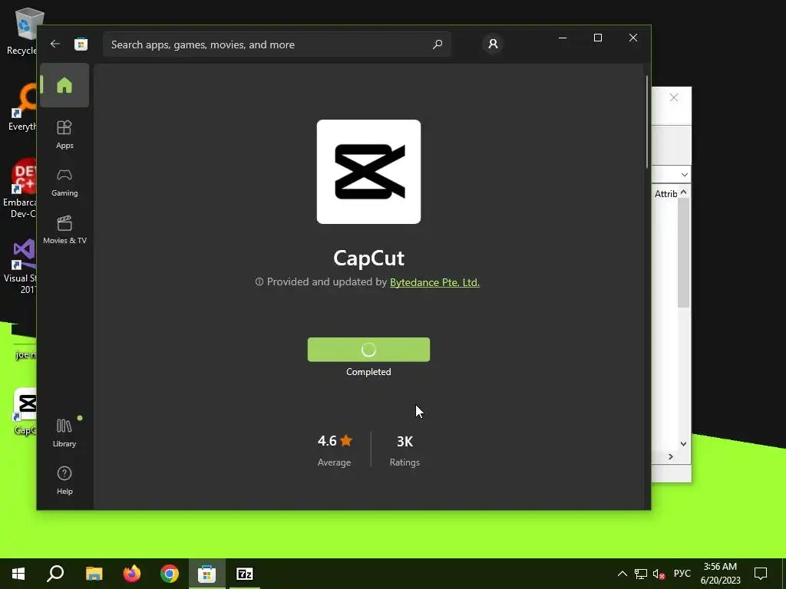Click into the Search apps, games, movies field

(276, 44)
